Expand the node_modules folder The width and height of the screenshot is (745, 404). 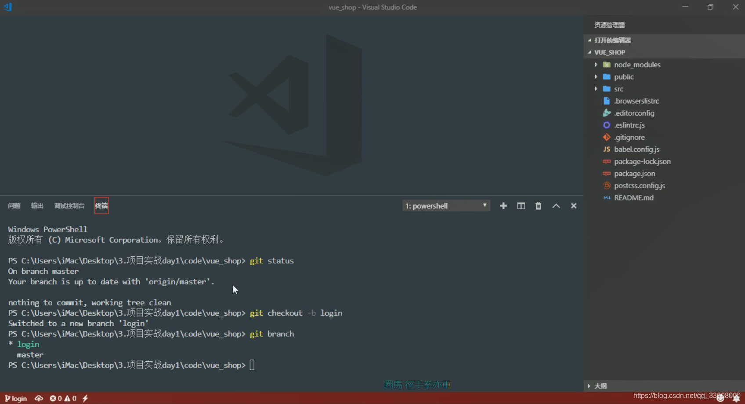click(596, 65)
